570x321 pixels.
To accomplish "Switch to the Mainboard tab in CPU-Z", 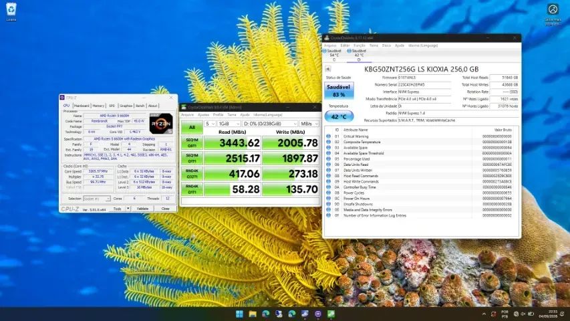I will tap(82, 106).
